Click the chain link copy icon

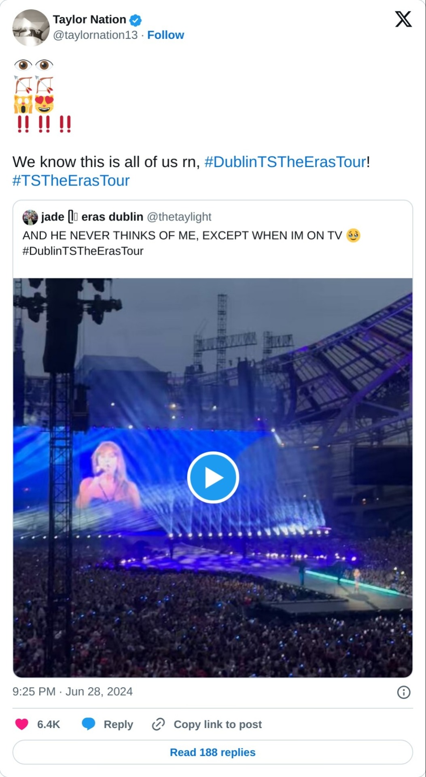pyautogui.click(x=158, y=724)
